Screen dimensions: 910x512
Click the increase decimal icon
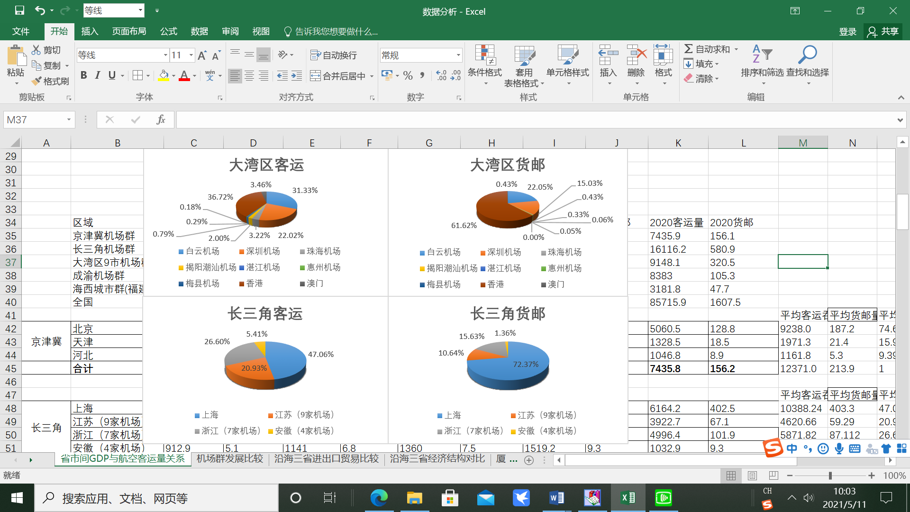coord(441,75)
